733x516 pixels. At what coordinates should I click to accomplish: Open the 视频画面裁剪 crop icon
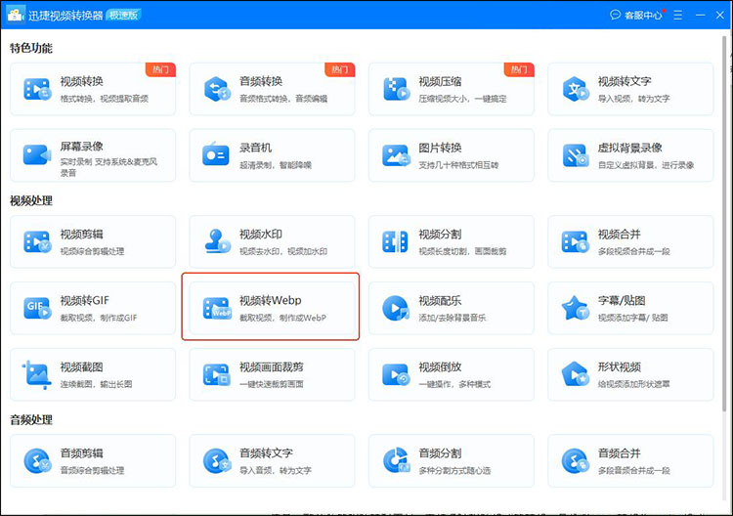tap(217, 375)
